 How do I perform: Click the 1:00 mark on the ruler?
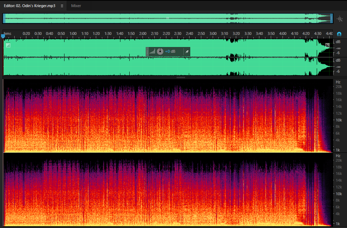point(73,33)
